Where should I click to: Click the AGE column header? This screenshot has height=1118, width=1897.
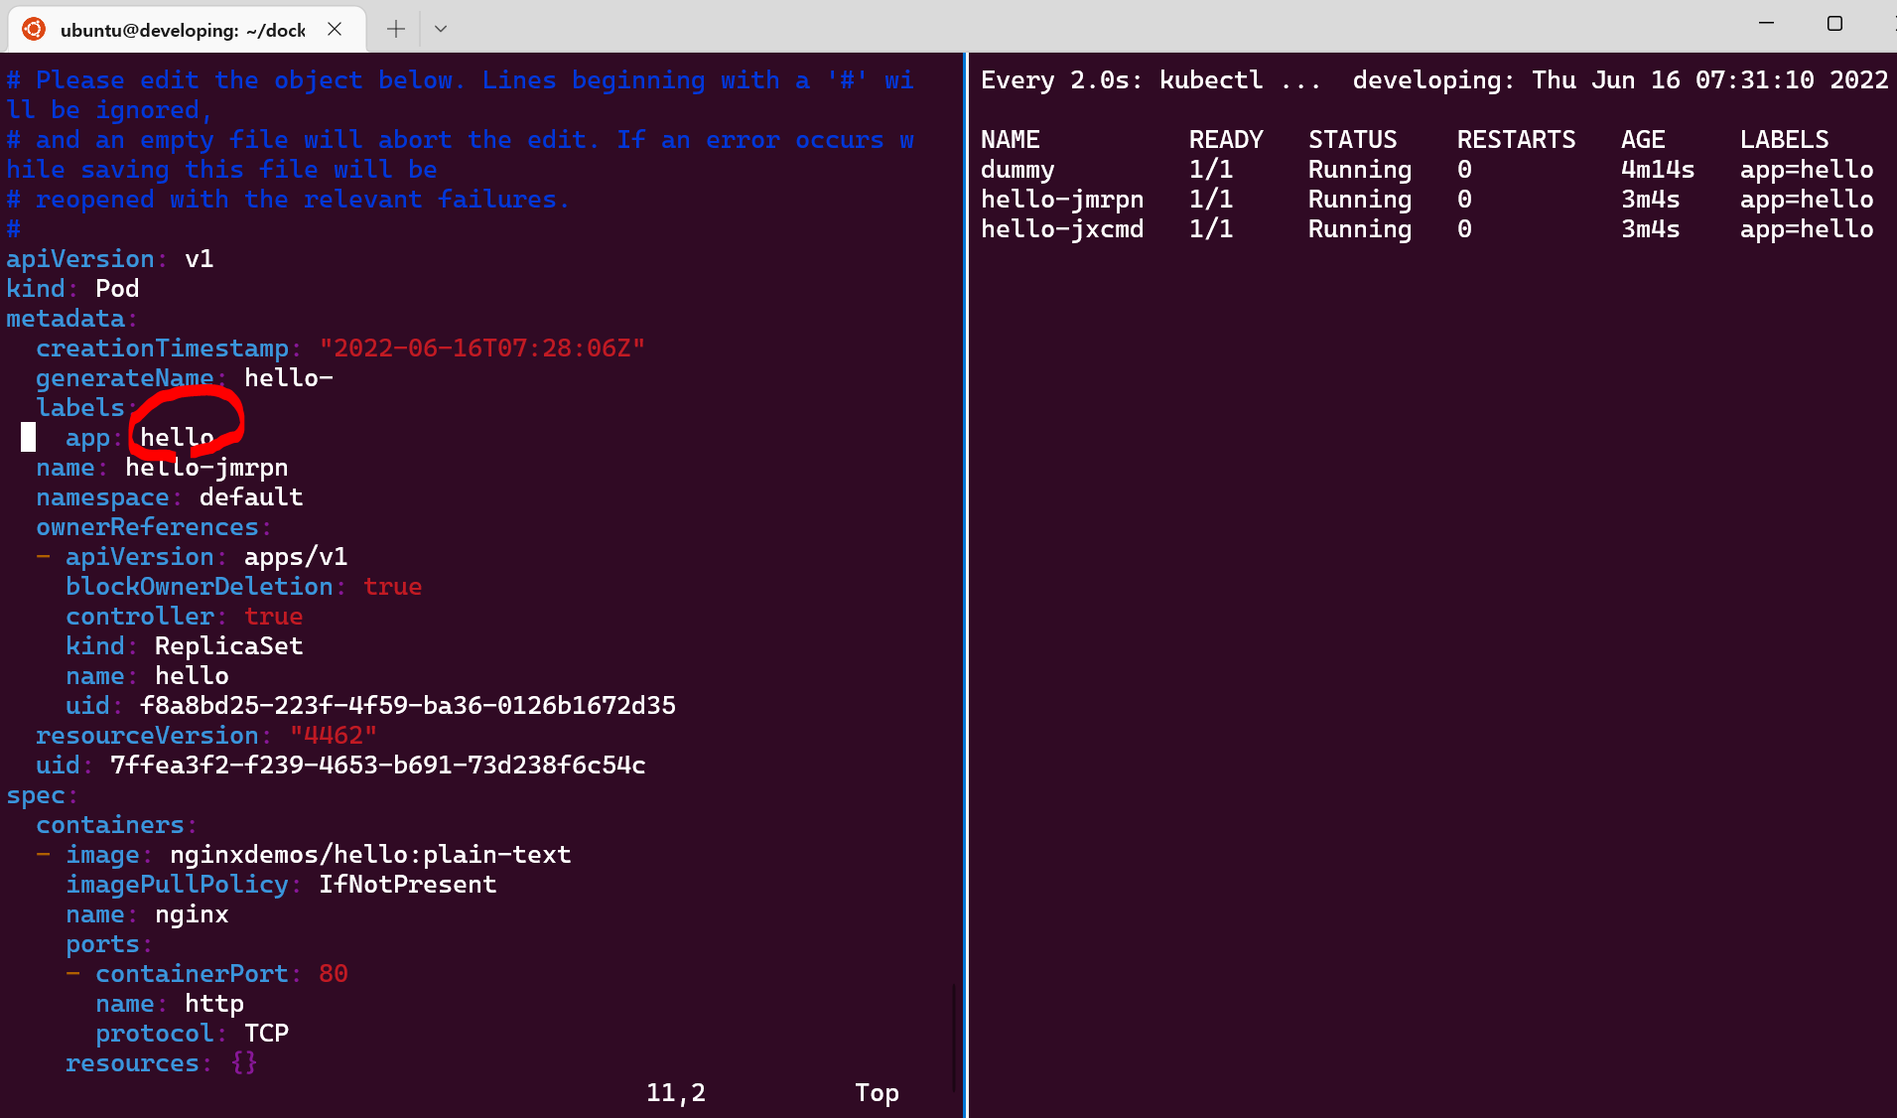point(1644,140)
